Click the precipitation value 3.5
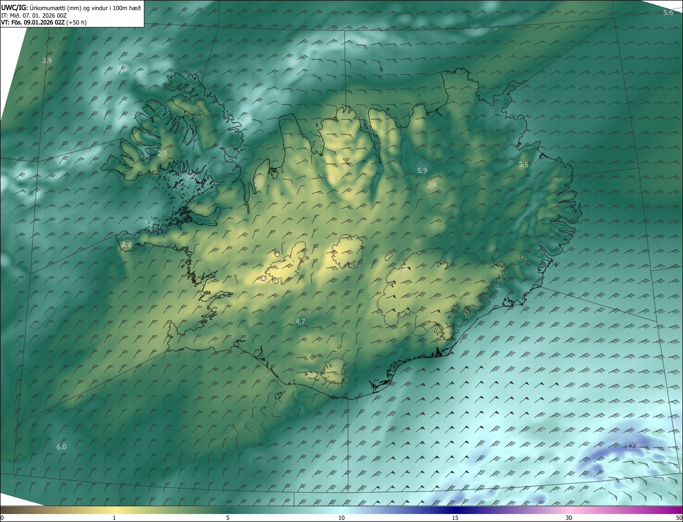Viewport: 683px width, 522px height. pos(523,164)
